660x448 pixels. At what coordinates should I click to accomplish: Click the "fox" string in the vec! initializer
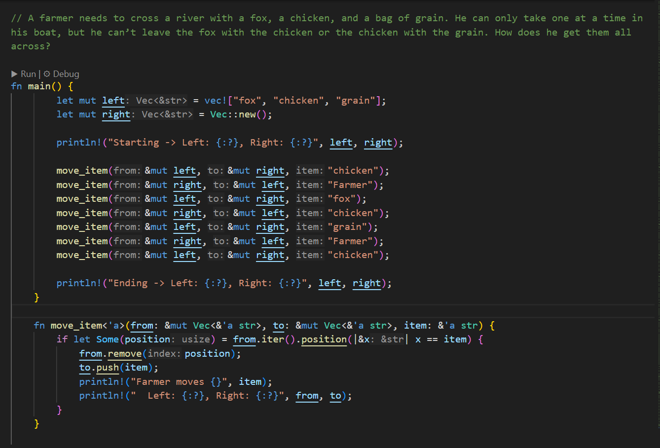pos(247,101)
